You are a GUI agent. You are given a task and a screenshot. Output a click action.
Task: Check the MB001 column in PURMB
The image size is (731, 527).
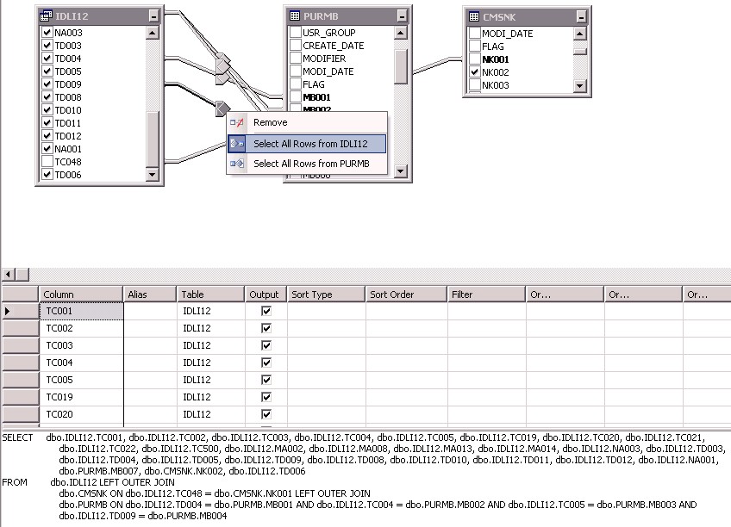295,96
